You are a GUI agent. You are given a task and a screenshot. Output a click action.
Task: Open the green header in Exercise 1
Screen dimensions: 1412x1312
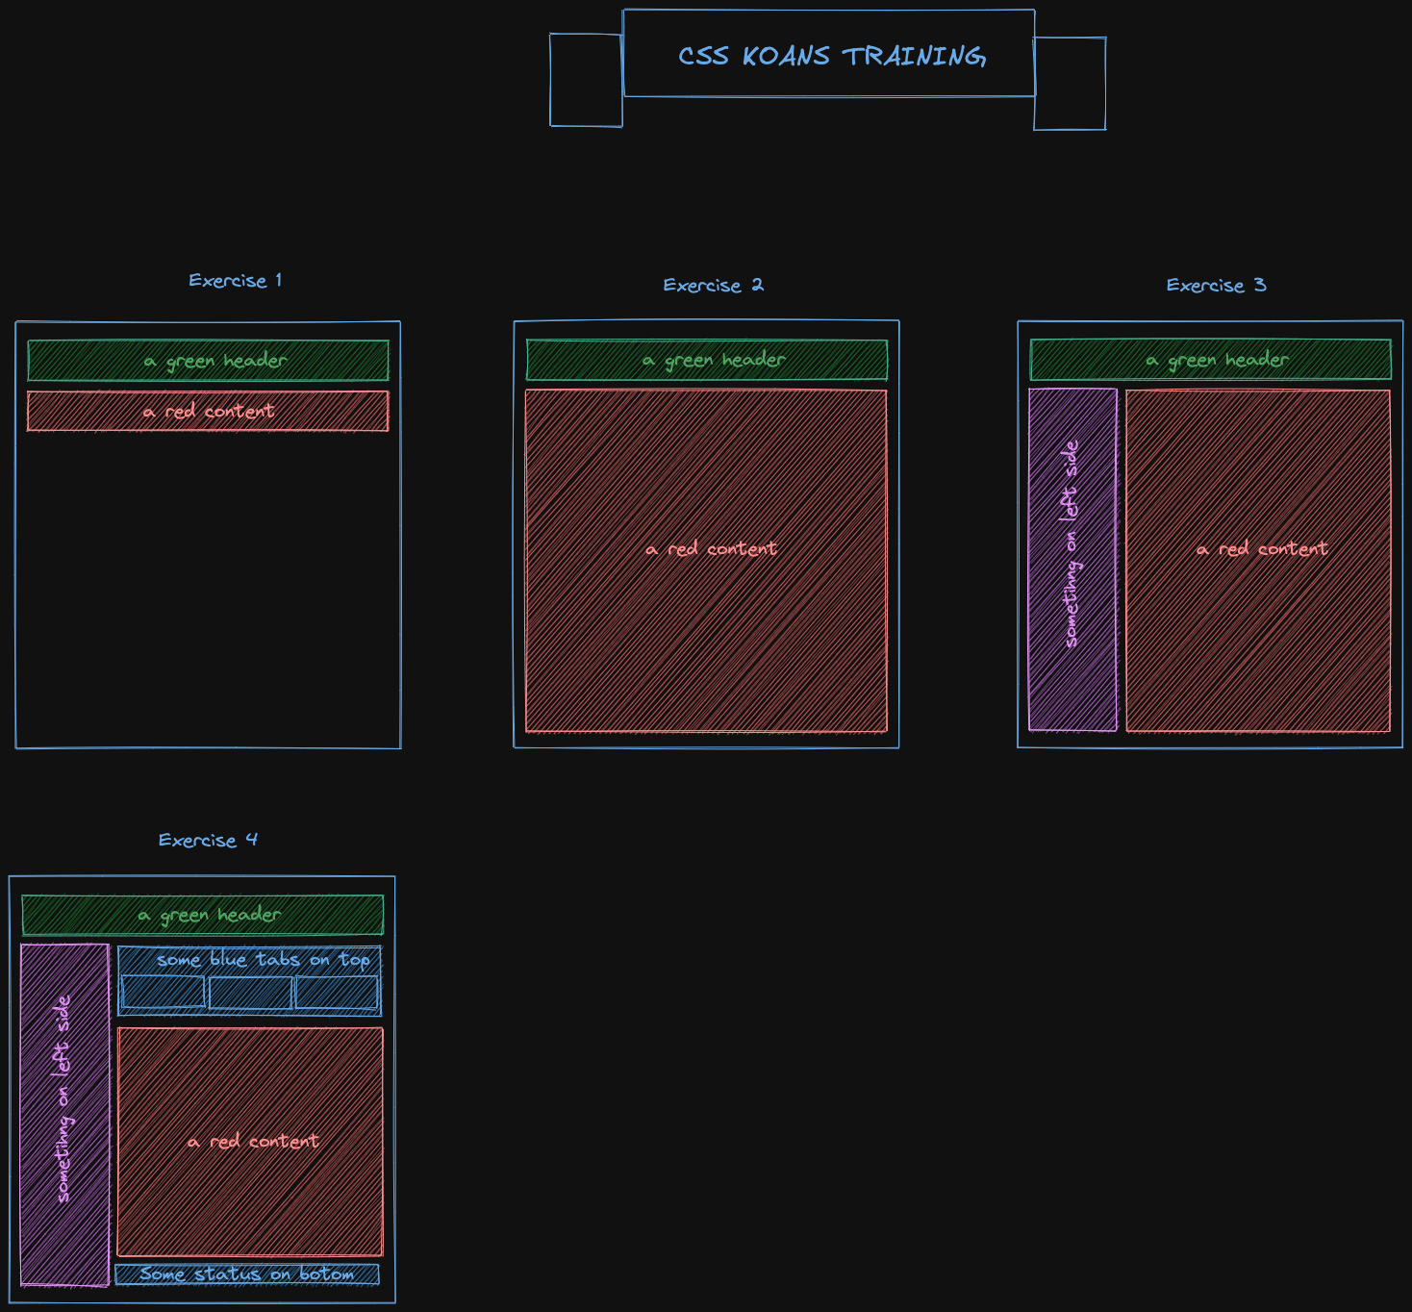pos(208,360)
